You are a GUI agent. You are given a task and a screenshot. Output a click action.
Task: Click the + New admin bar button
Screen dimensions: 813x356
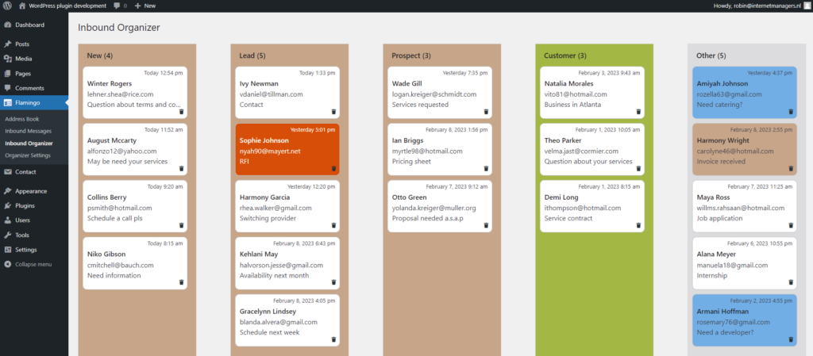click(144, 6)
